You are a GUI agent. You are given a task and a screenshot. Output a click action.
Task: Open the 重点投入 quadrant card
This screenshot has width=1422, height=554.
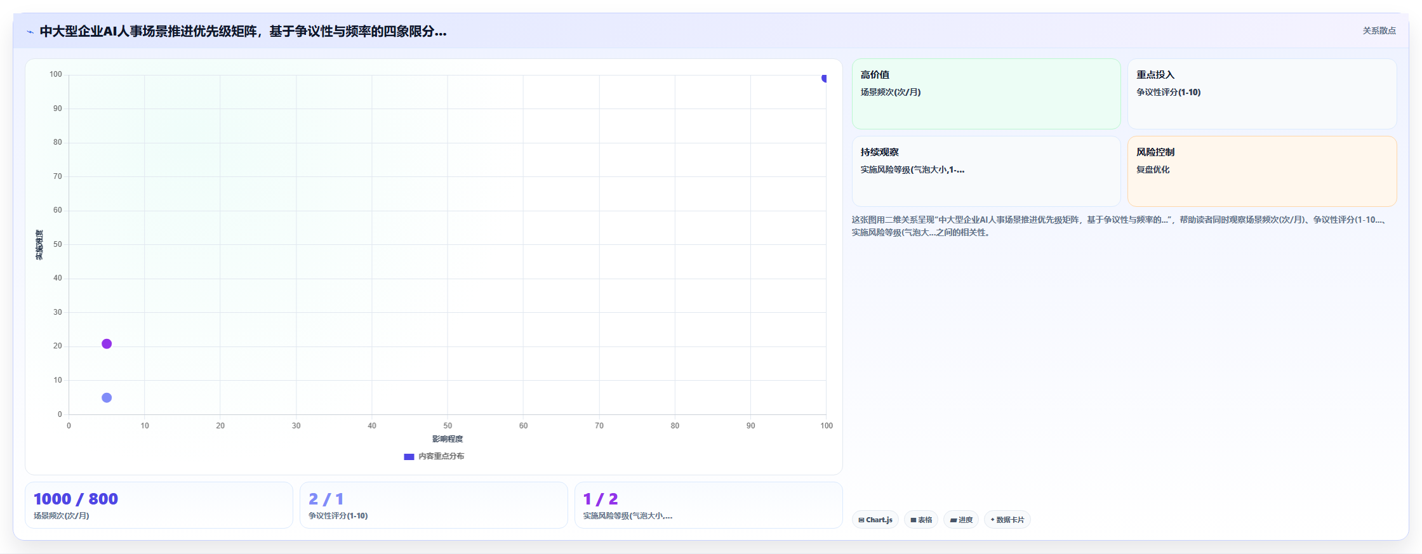click(x=1262, y=94)
